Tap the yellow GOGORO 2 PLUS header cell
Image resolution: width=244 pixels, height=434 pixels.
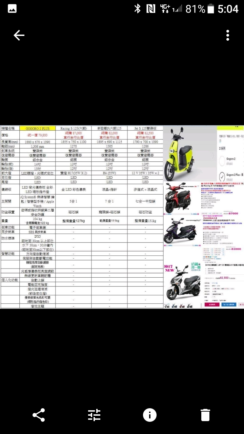click(x=38, y=129)
